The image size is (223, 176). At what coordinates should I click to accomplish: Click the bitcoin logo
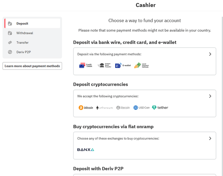[x=86, y=108]
